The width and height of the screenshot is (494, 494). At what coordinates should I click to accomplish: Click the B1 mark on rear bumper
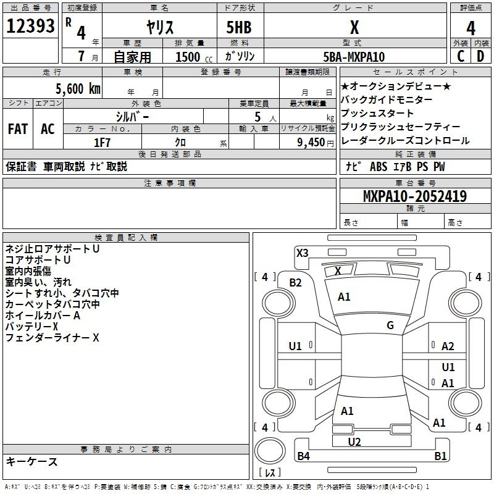[x=440, y=456]
